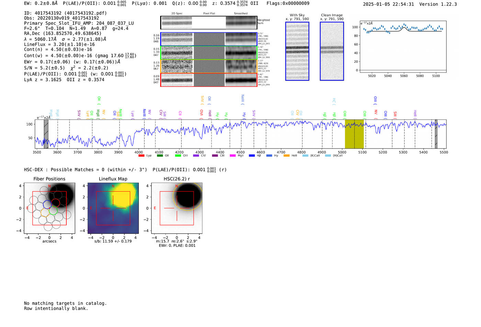Click the red-framed 2D spectrum row
Image resolution: width=481 pixels, height=327 pixels.
[209, 80]
